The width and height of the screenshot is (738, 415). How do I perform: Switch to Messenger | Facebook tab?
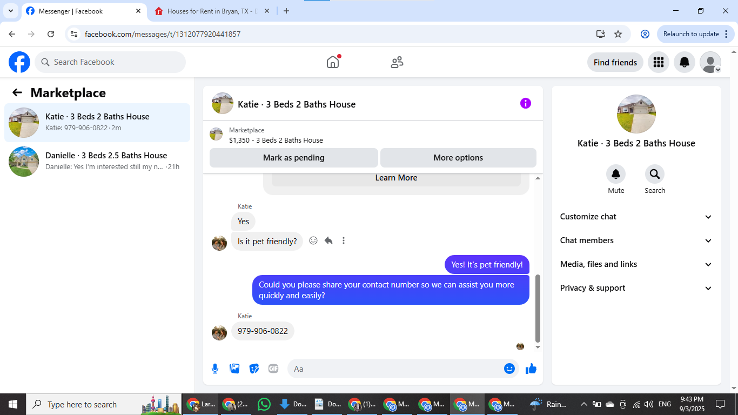click(x=84, y=11)
